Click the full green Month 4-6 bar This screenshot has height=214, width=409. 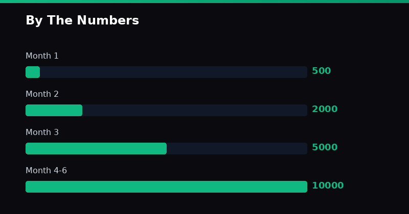coord(166,186)
